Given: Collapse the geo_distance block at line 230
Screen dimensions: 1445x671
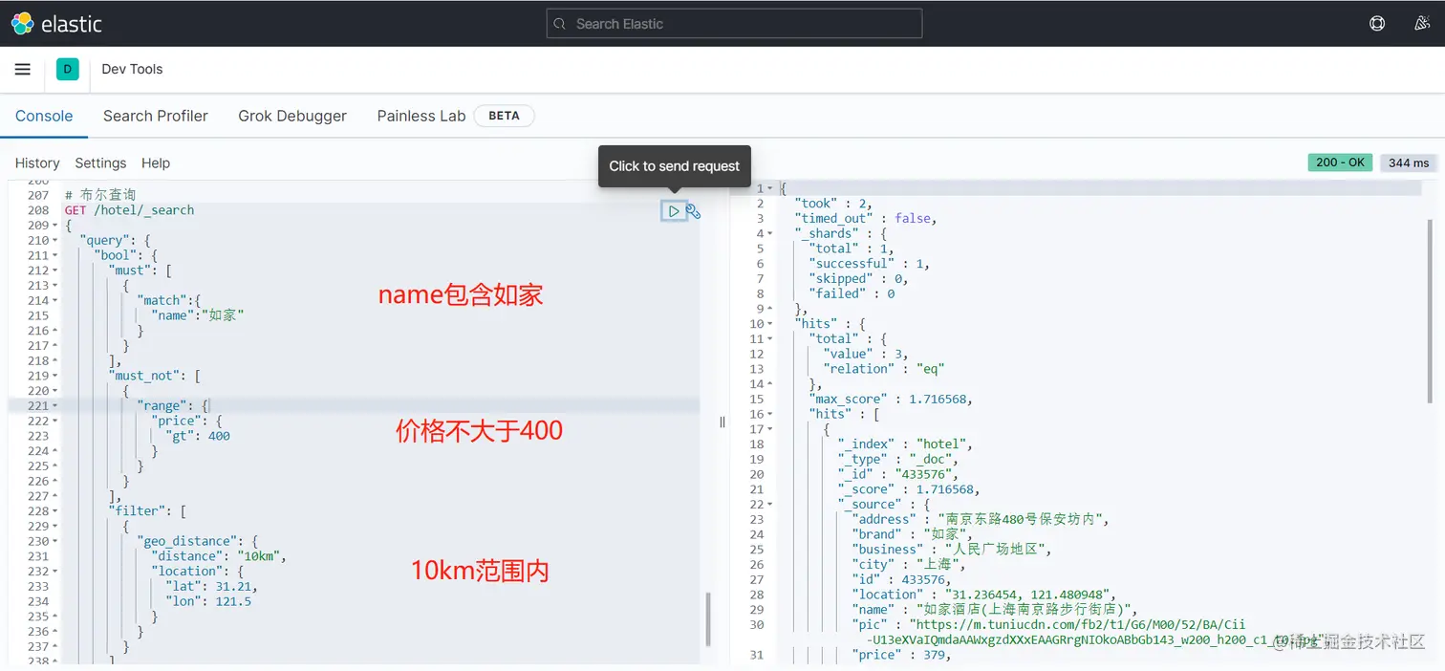Looking at the screenshot, I should point(55,542).
